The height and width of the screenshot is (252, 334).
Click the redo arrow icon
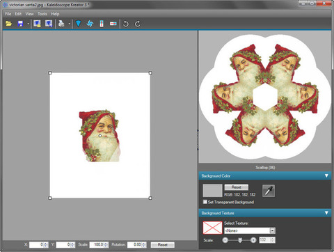point(137,24)
